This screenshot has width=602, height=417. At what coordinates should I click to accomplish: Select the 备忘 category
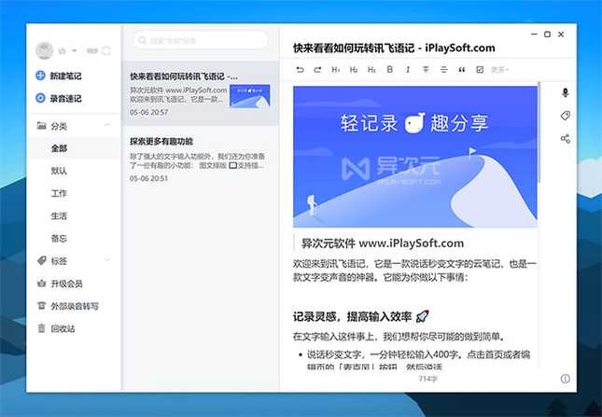(x=74, y=238)
